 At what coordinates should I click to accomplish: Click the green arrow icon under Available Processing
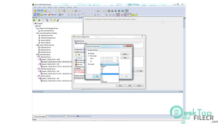point(79,55)
